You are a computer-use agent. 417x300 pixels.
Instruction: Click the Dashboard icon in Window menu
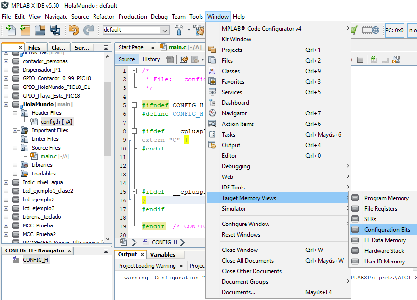[x=212, y=103]
